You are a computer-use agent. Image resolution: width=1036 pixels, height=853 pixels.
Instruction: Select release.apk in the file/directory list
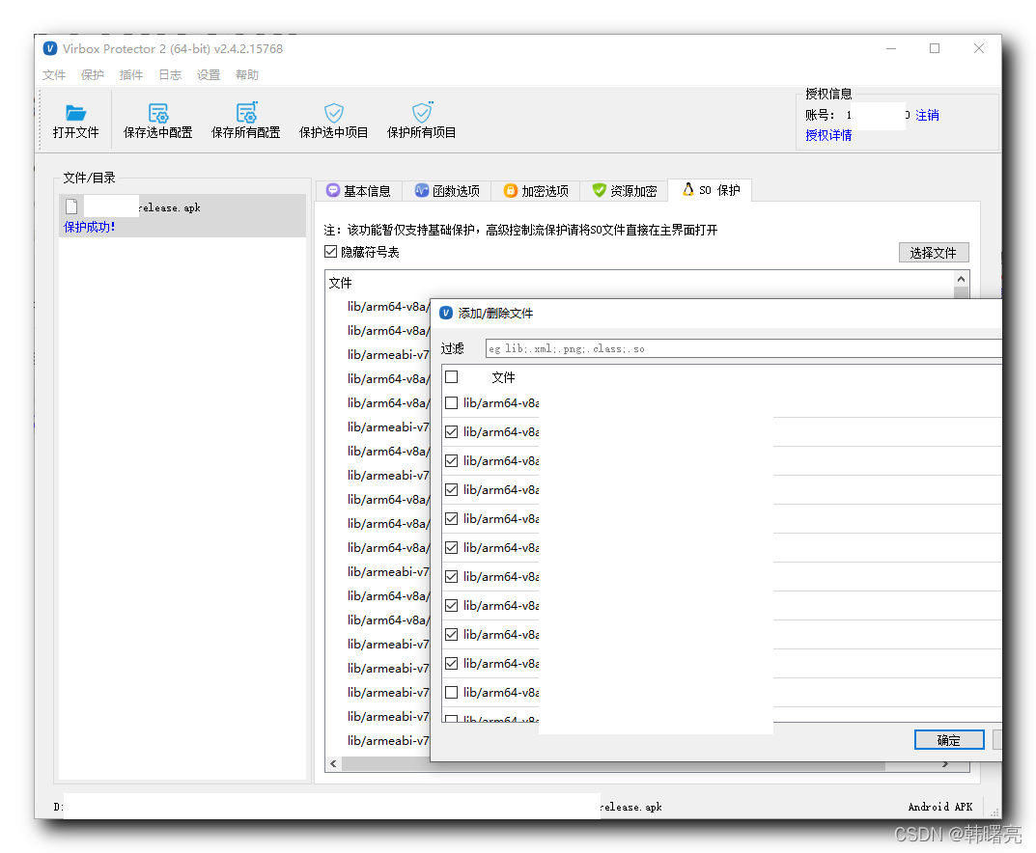pos(182,215)
